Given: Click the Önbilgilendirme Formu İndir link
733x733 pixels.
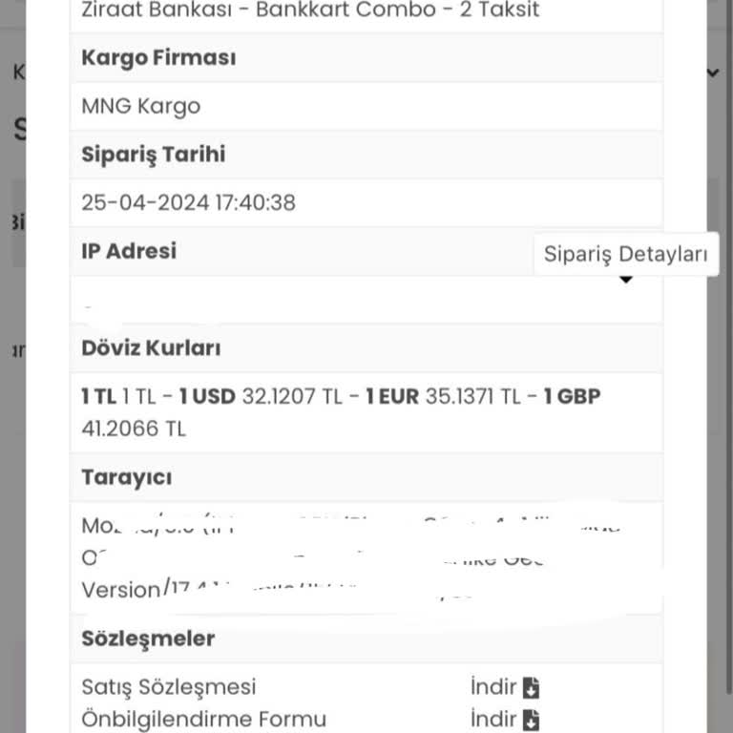Looking at the screenshot, I should (493, 720).
